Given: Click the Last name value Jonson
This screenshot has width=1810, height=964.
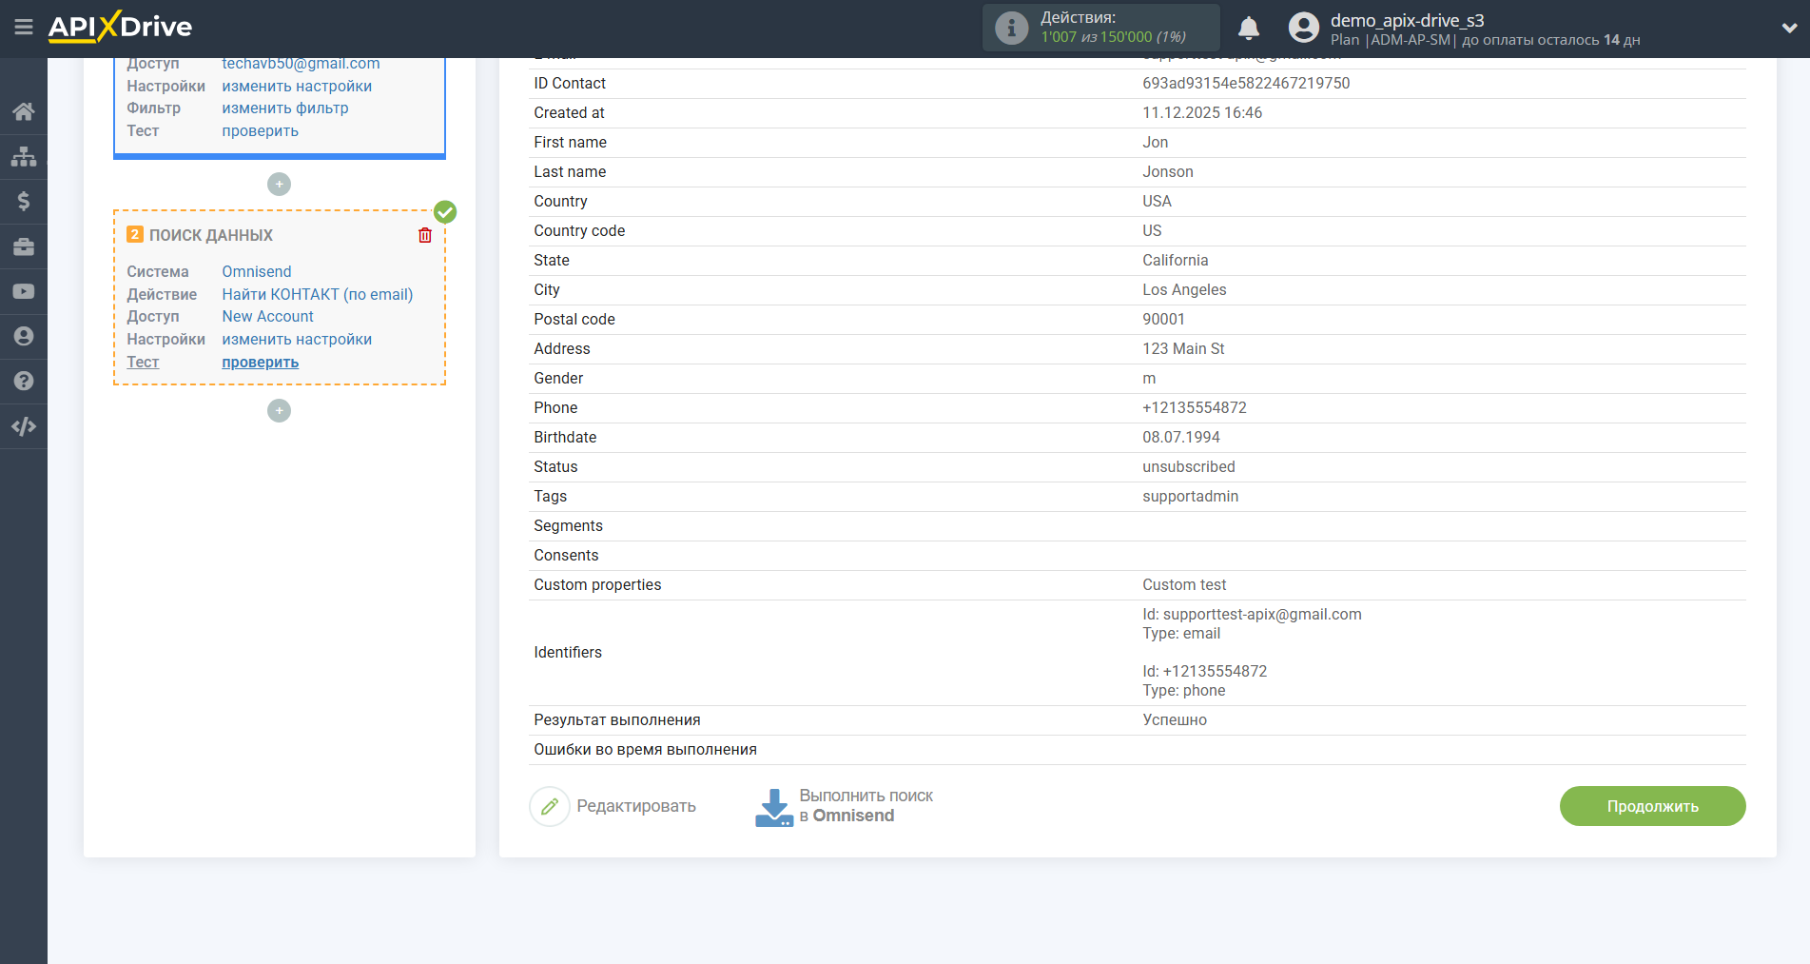Looking at the screenshot, I should [1168, 171].
